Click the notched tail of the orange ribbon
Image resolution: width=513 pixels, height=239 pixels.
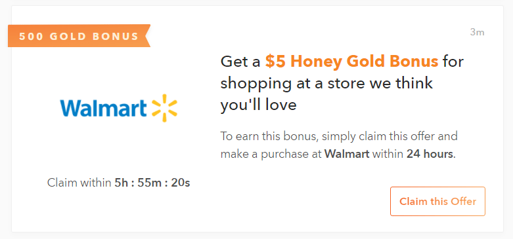click(x=146, y=36)
